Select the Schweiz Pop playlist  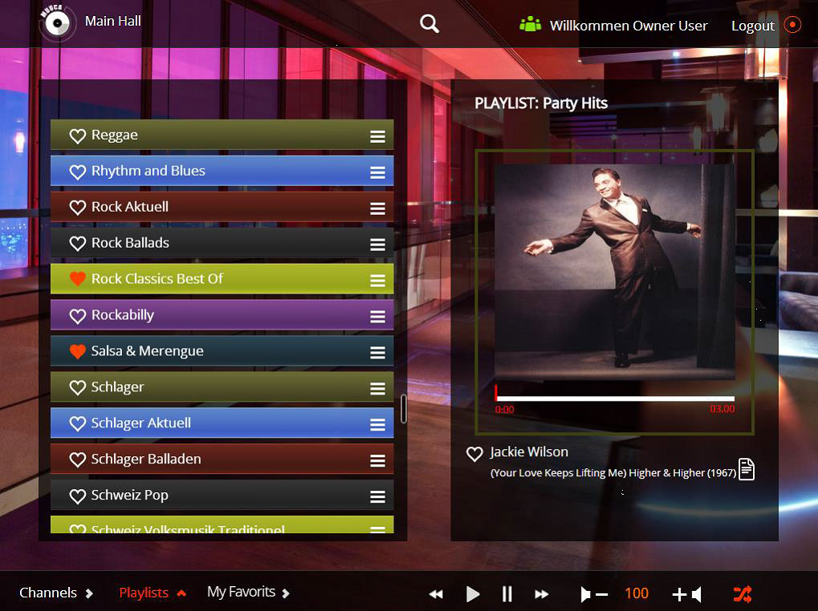(222, 495)
